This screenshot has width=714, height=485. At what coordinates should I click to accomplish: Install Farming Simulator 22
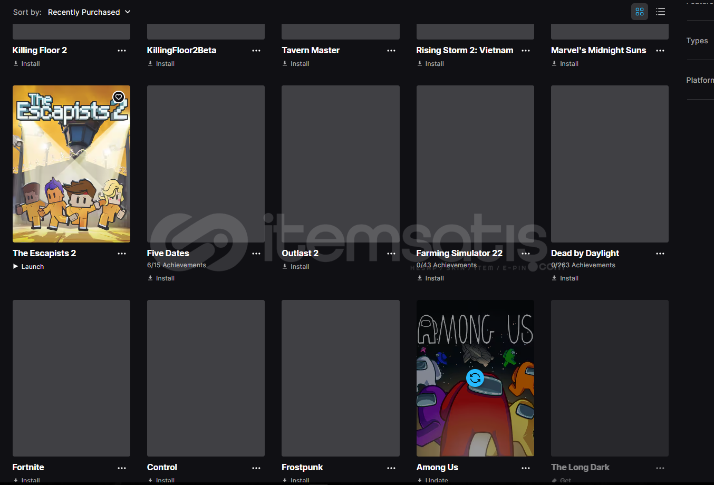point(430,278)
